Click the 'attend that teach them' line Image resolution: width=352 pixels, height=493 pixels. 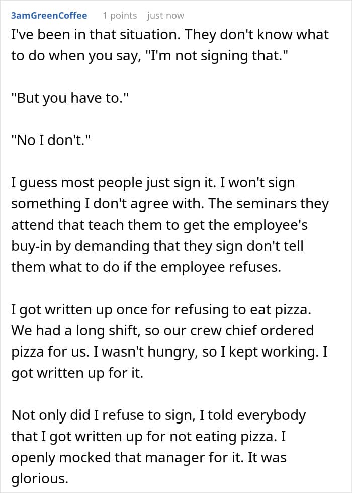point(159,225)
